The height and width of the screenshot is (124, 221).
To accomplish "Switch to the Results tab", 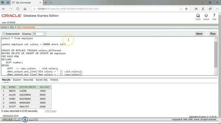I will [x=6, y=80].
